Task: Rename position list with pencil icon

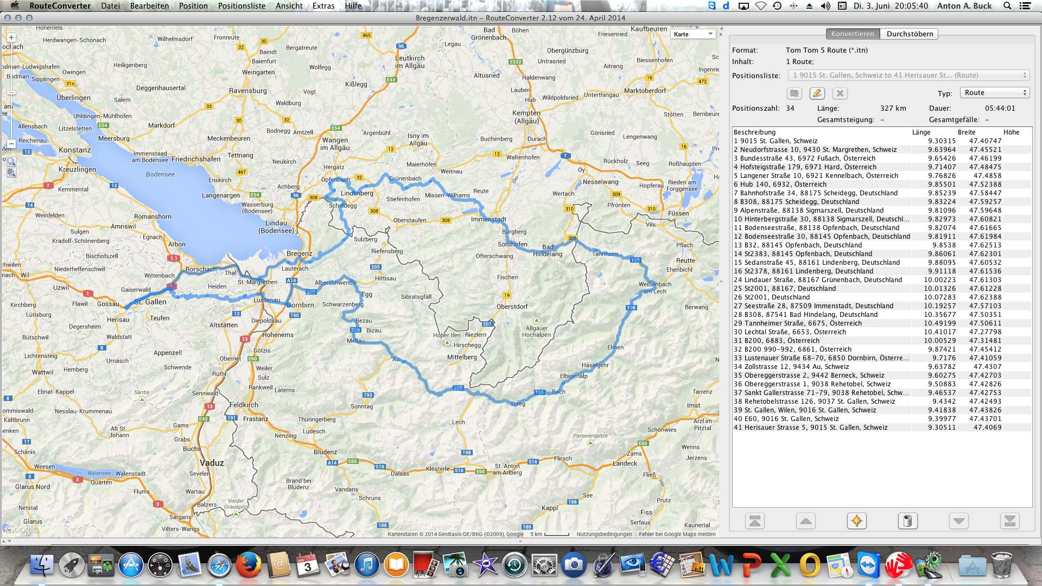Action: point(817,93)
